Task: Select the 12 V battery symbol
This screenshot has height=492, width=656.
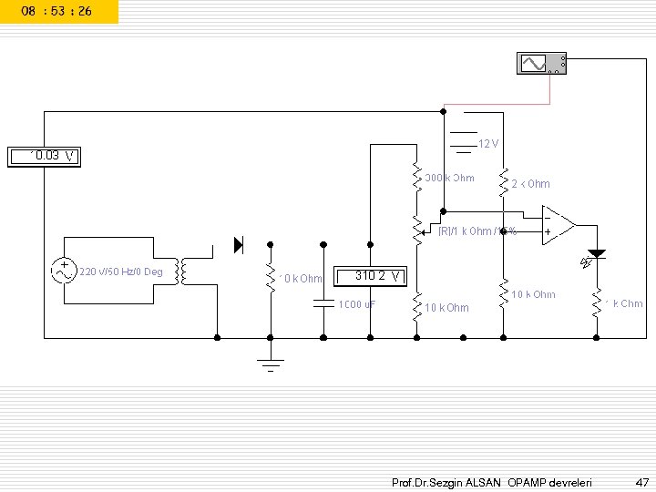Action: (464, 143)
